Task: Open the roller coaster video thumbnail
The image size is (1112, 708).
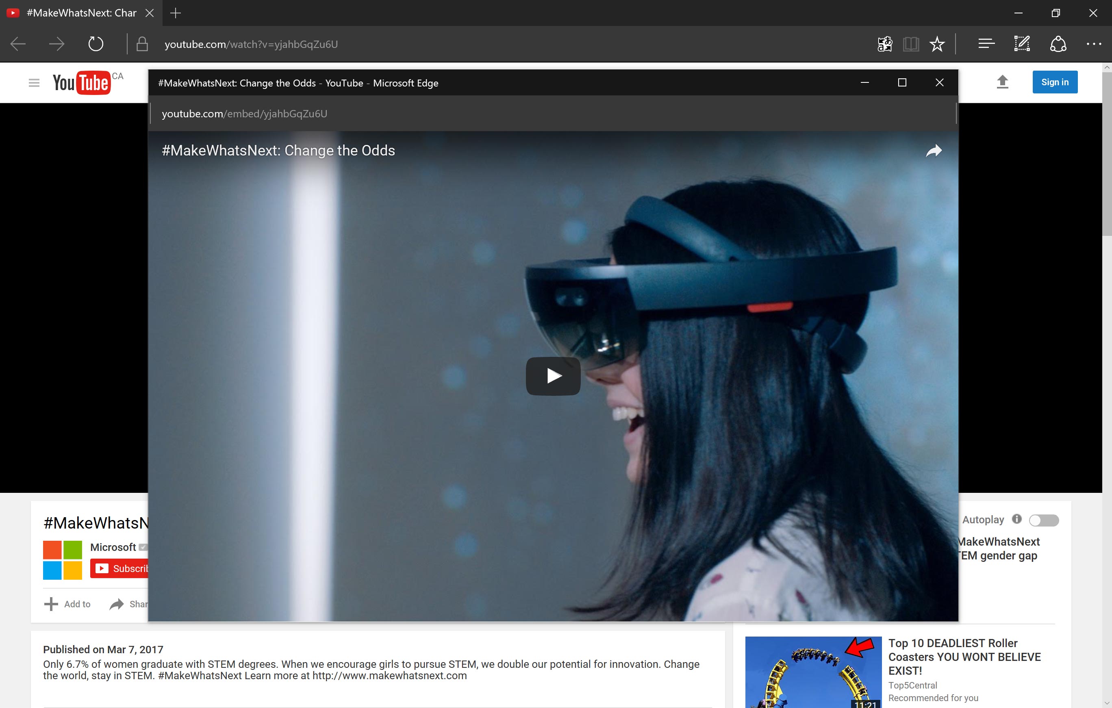Action: [x=813, y=672]
